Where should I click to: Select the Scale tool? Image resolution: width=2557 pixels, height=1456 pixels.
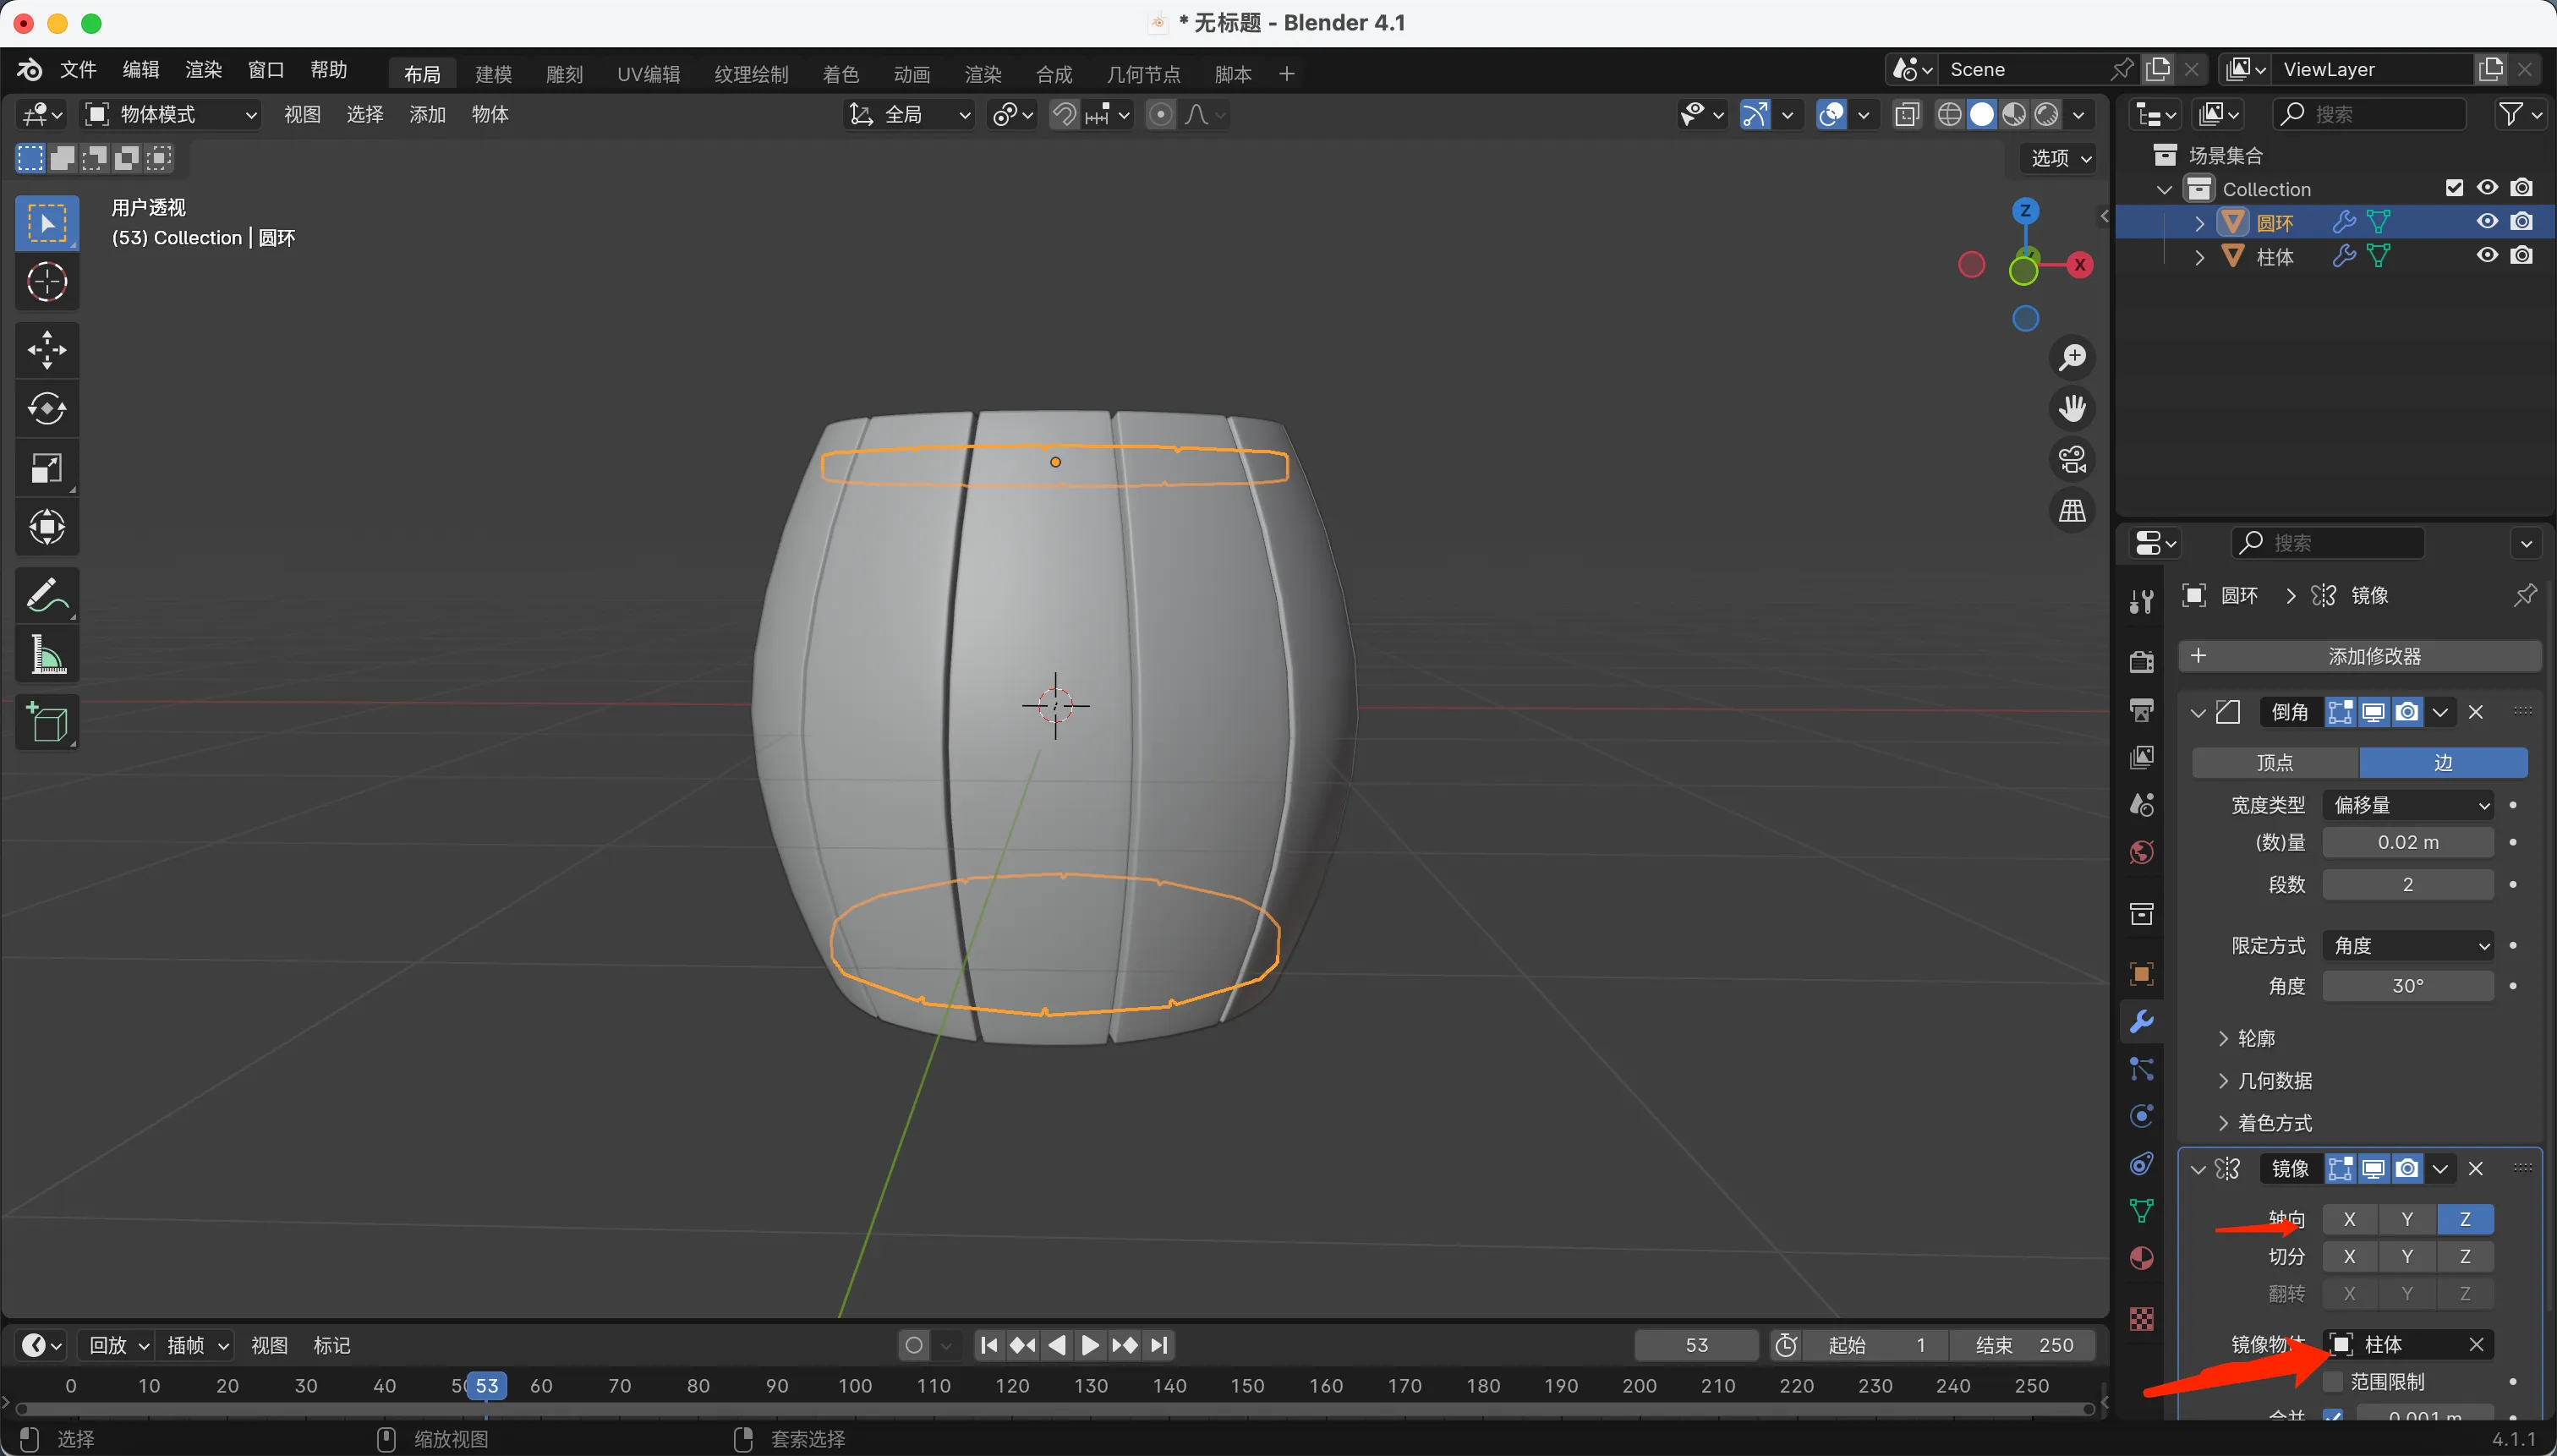point(47,468)
